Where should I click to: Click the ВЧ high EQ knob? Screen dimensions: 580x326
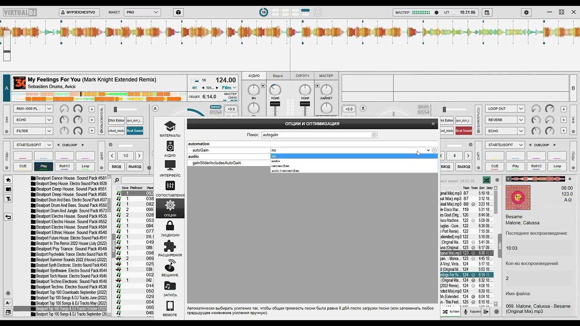(x=254, y=90)
